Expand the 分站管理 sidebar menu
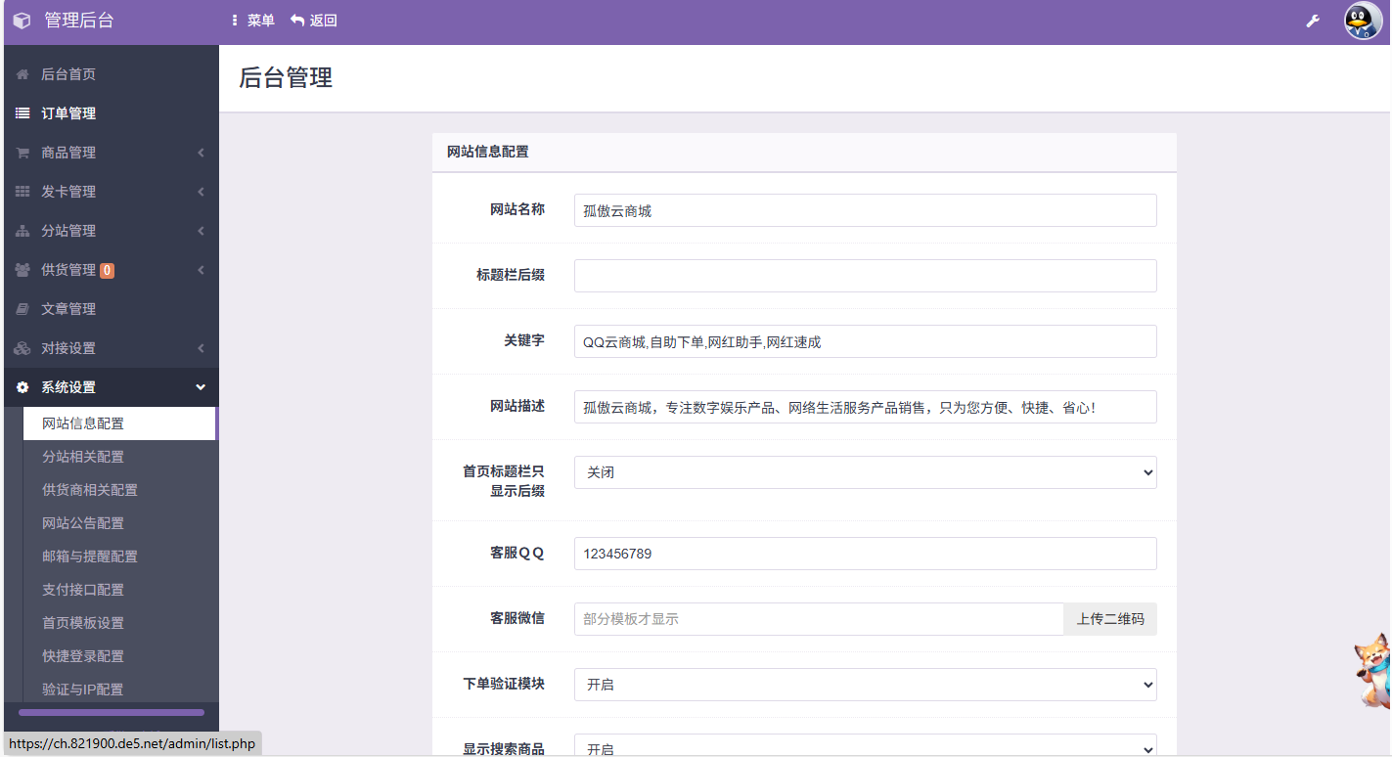The width and height of the screenshot is (1392, 757). pos(110,231)
